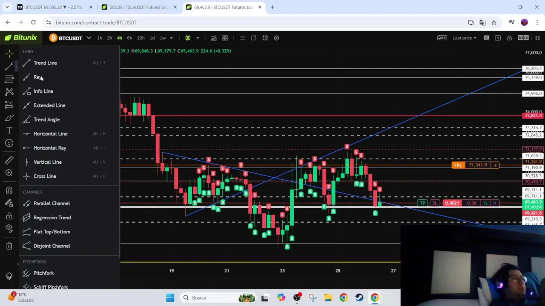The image size is (545, 306).
Task: Click plus on Liq. 71,341.9 label
Action: click(x=495, y=165)
